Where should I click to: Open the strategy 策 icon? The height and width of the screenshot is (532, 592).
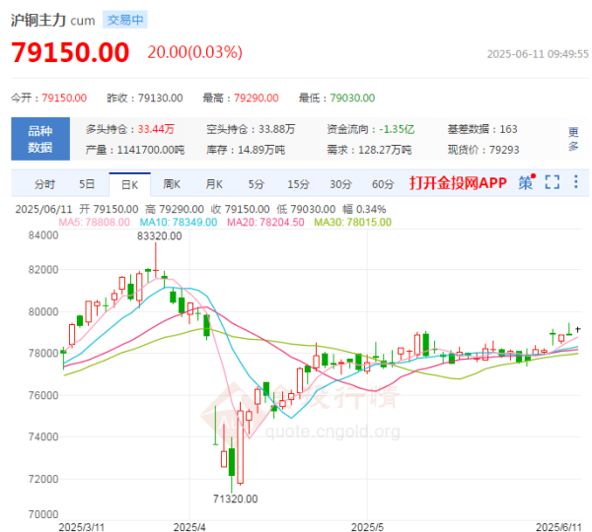click(526, 182)
